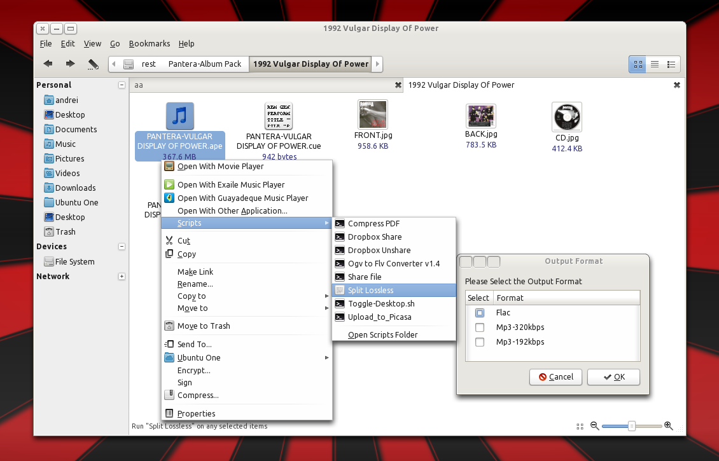Open the Copy to submenu
Screen dimensions: 719x461
coord(247,296)
